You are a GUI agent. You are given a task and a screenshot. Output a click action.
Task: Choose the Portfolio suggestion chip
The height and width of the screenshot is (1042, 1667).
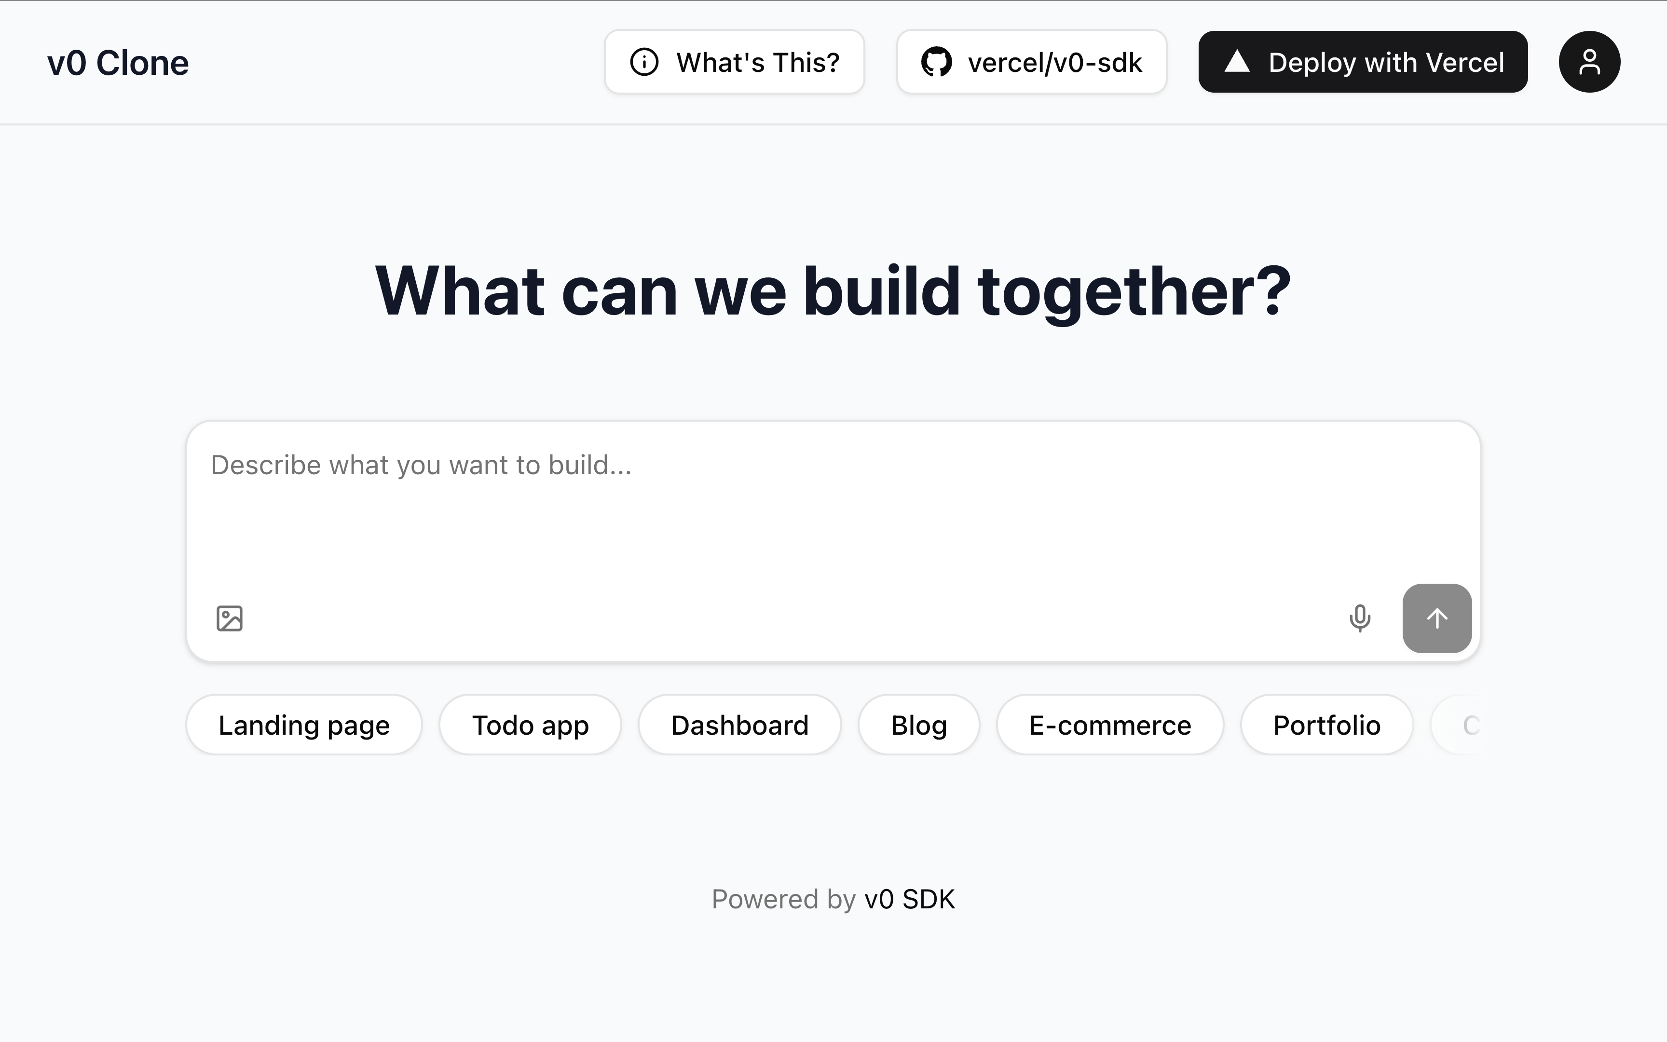click(1326, 724)
